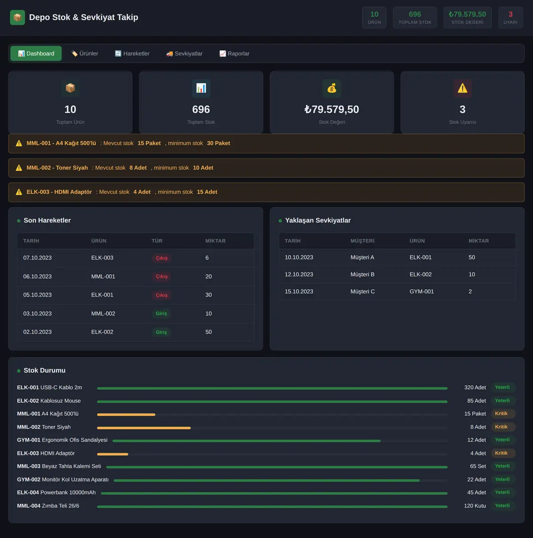Click the TOPLAM STOK badge in header
This screenshot has height=538, width=533.
click(x=415, y=18)
